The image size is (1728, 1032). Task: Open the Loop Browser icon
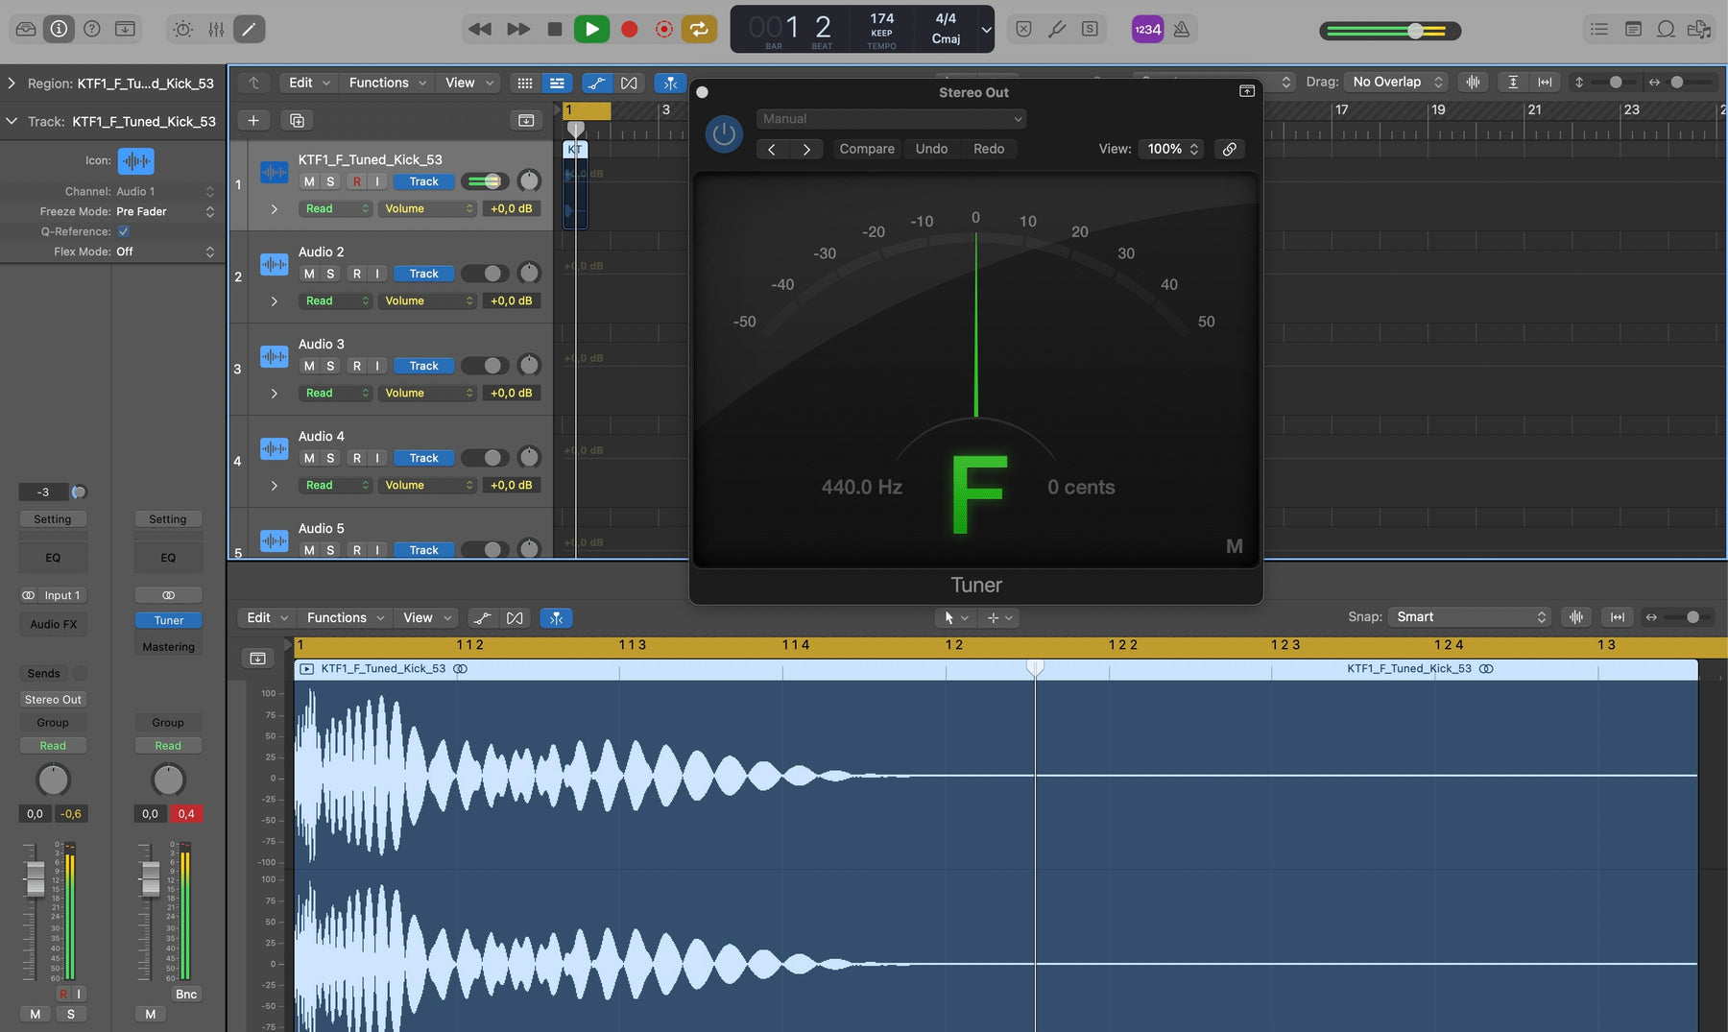(1667, 29)
